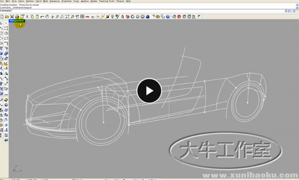
Task: Click the red car icon in toolbar
Action: [x=87, y=17]
